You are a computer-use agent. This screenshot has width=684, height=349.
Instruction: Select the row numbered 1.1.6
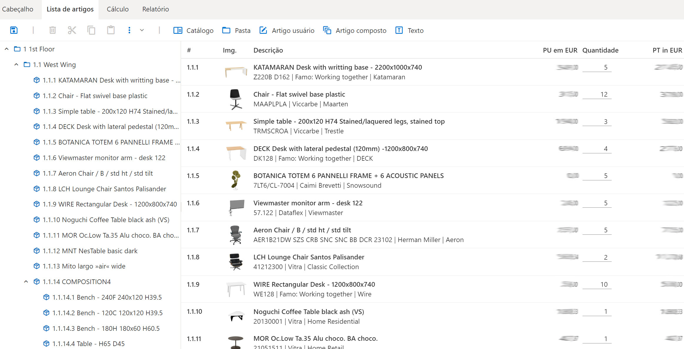432,207
